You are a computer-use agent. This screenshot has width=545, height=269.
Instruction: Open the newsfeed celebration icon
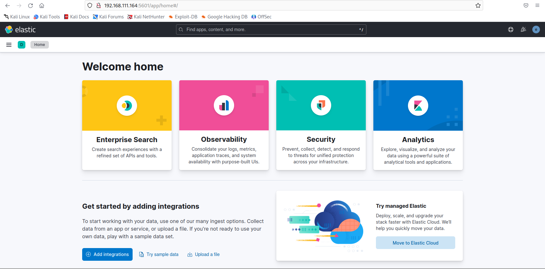pos(523,30)
